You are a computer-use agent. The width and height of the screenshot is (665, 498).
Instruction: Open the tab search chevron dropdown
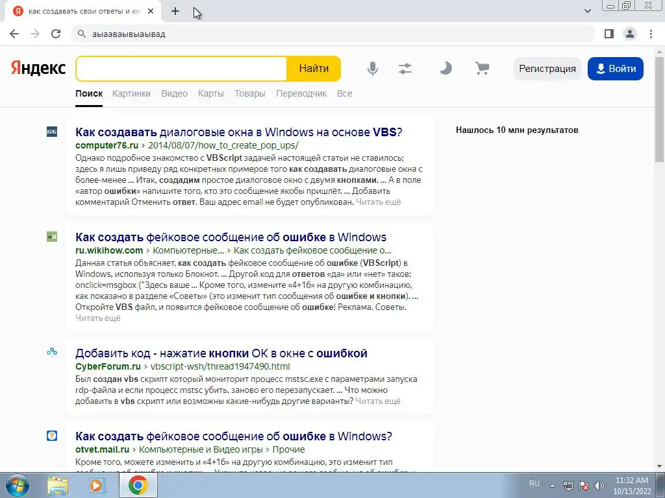587,11
